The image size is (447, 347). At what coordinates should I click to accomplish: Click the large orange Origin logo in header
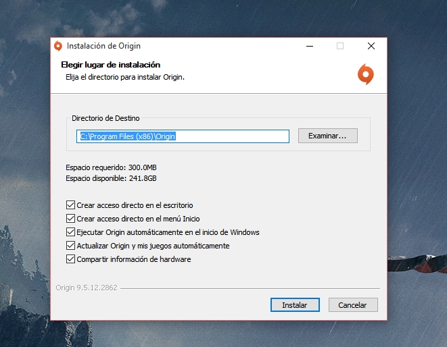366,74
